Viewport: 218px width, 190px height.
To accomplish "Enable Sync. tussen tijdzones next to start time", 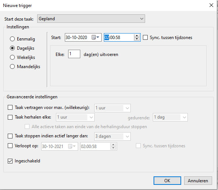I will pyautogui.click(x=145, y=38).
